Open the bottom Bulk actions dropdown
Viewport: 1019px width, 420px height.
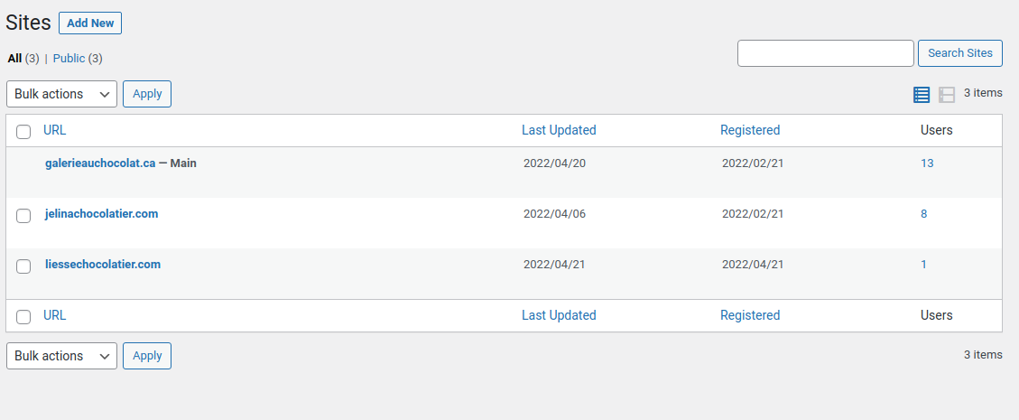pyautogui.click(x=61, y=356)
